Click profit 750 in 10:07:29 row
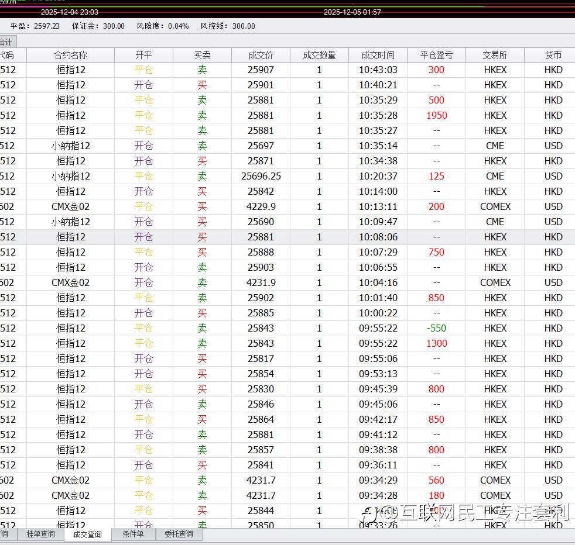Screen dimensions: 575x545 pyautogui.click(x=436, y=252)
